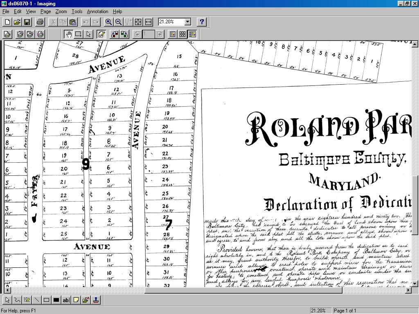The image size is (419, 314).
Task: Open the Annotation menu
Action: pos(97,11)
